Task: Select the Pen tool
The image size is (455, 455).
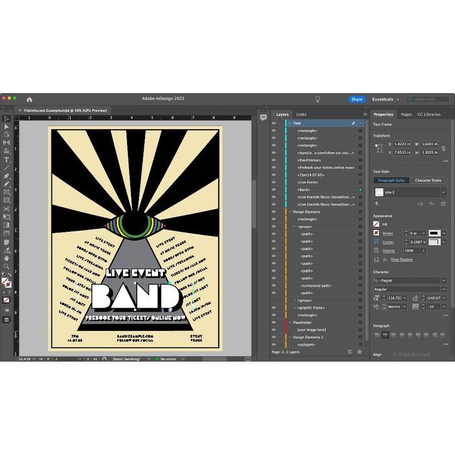Action: click(x=6, y=175)
